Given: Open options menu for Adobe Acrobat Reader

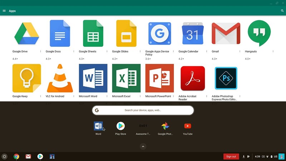Looking at the screenshot, I should tap(207, 96).
